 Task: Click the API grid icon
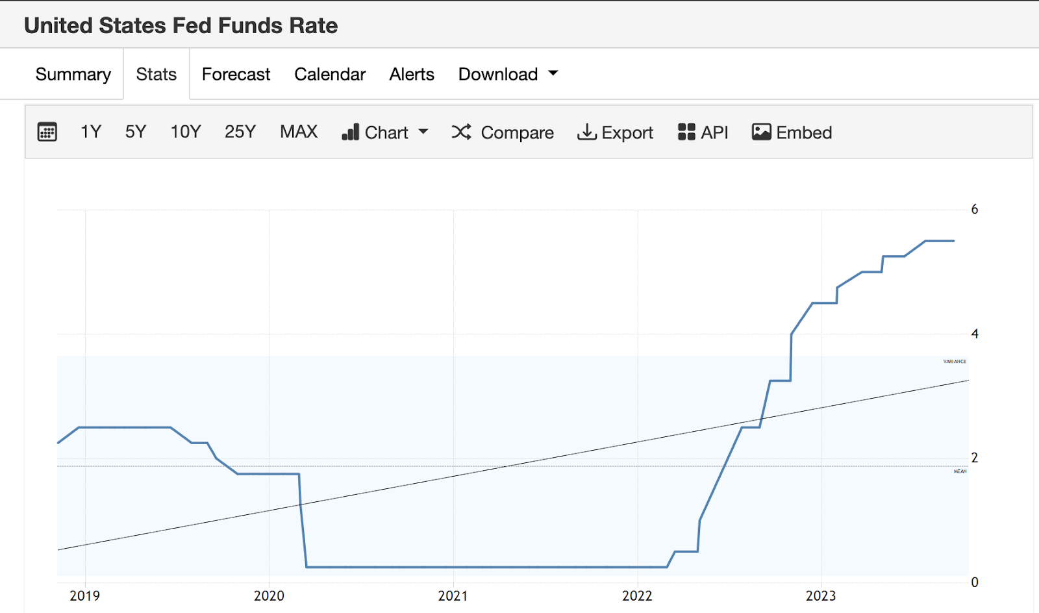(686, 132)
